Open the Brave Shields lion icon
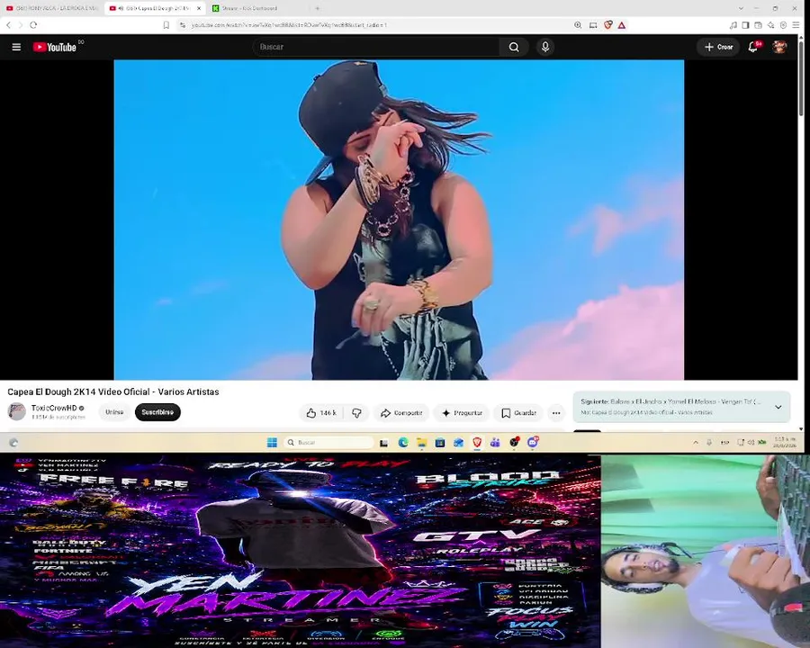This screenshot has height=648, width=810. click(608, 25)
